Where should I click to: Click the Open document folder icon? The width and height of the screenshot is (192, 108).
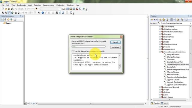tap(6, 9)
